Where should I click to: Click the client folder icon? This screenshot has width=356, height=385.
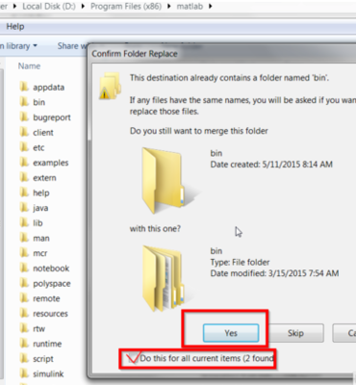pyautogui.click(x=24, y=132)
